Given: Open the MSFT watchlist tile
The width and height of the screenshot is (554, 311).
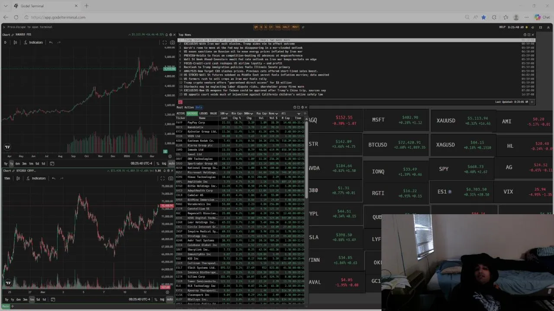Looking at the screenshot, I should [x=397, y=120].
